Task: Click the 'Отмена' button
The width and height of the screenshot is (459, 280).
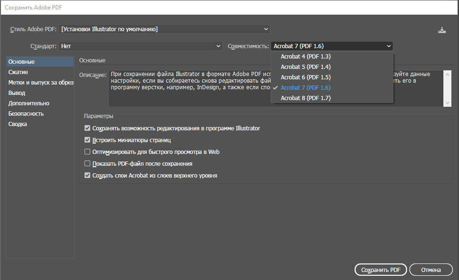Action: click(431, 270)
